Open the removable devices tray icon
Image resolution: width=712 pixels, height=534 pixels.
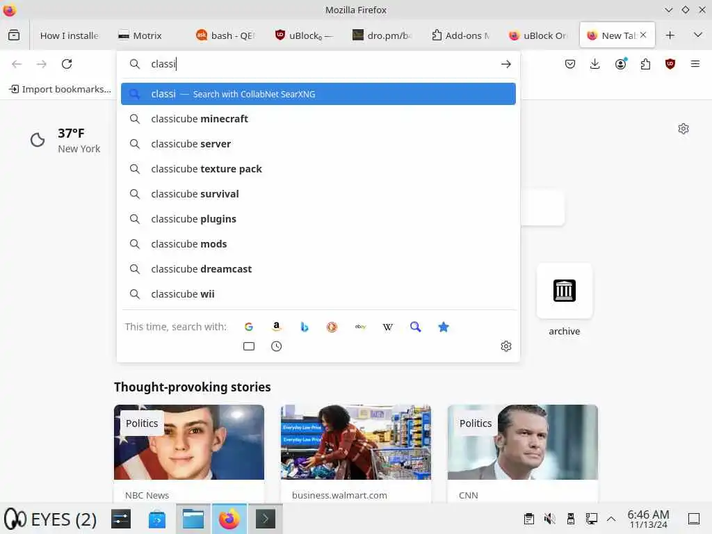pyautogui.click(x=571, y=519)
